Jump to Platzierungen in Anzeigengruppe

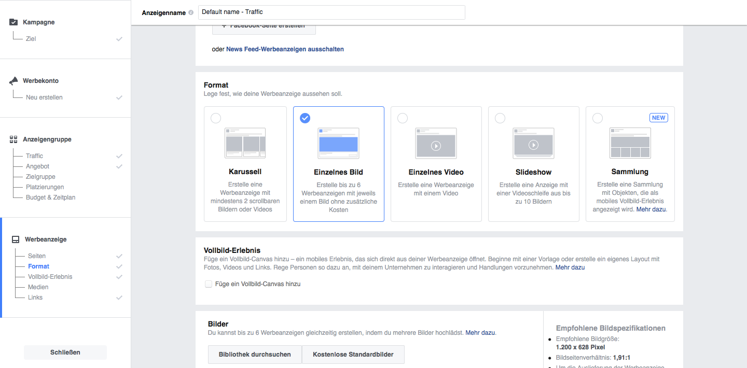(45, 187)
